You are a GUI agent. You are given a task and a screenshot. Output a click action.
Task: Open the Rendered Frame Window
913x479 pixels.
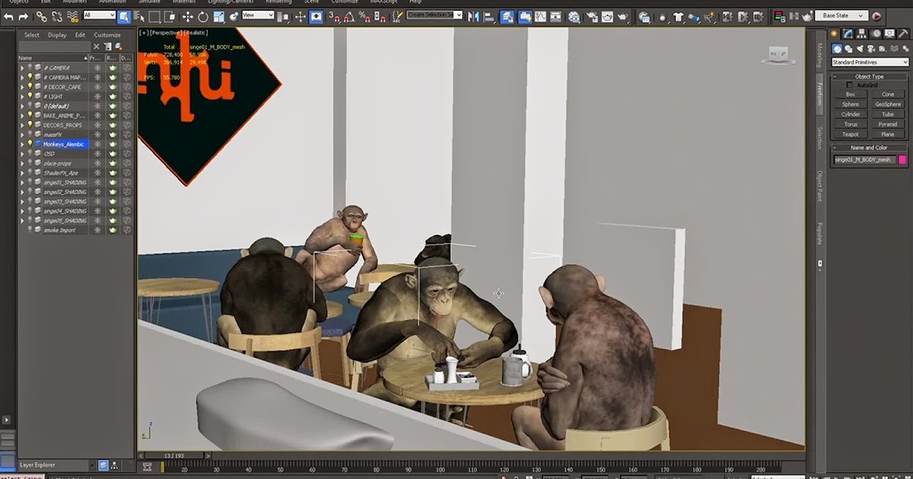point(607,16)
